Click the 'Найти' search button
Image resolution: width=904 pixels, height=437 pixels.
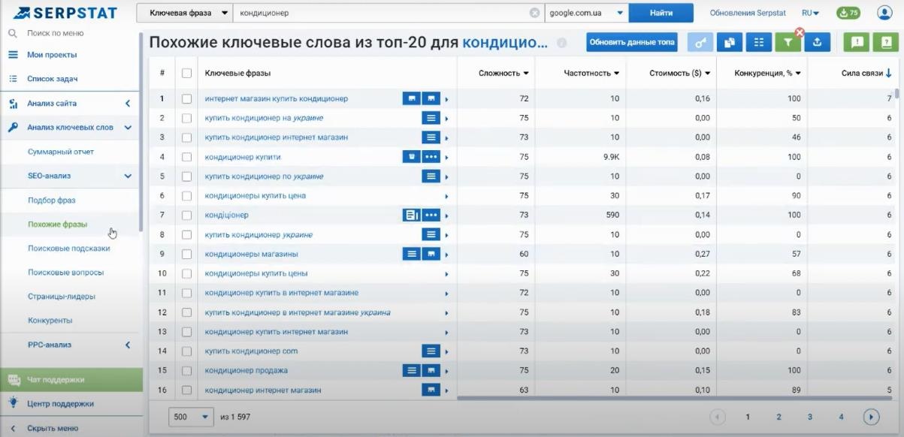661,13
